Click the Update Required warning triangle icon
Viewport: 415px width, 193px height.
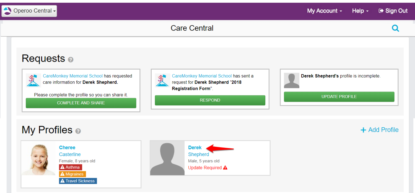click(x=225, y=168)
